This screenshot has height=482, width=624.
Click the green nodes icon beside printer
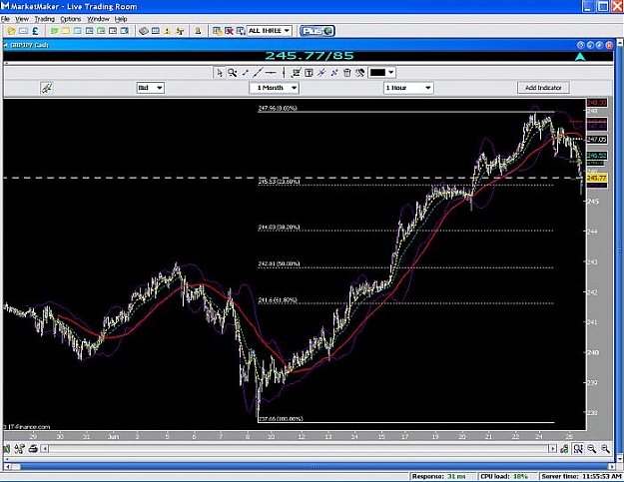[19, 449]
